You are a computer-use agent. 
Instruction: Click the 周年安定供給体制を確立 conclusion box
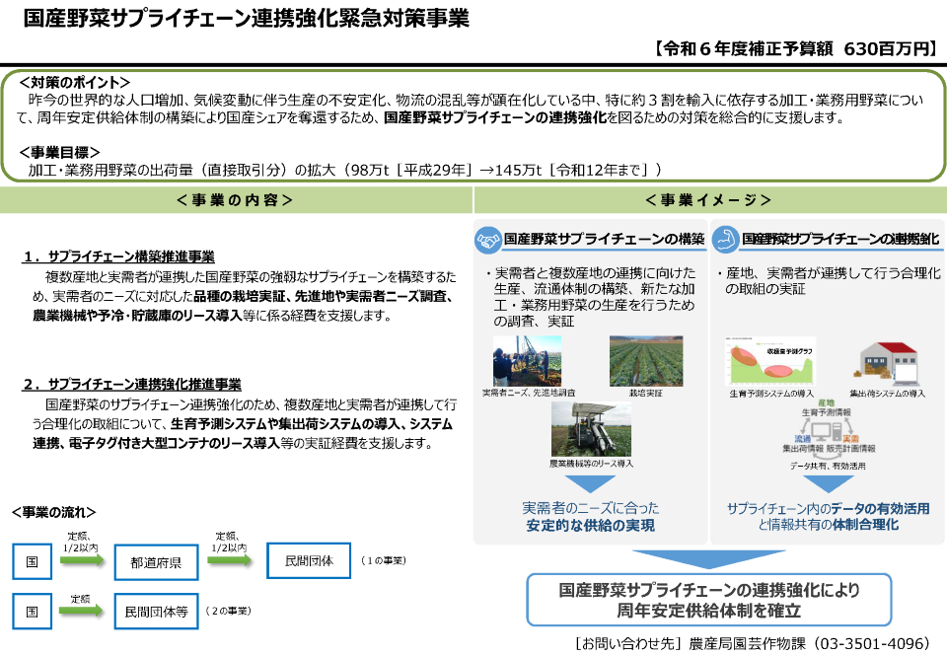click(708, 600)
